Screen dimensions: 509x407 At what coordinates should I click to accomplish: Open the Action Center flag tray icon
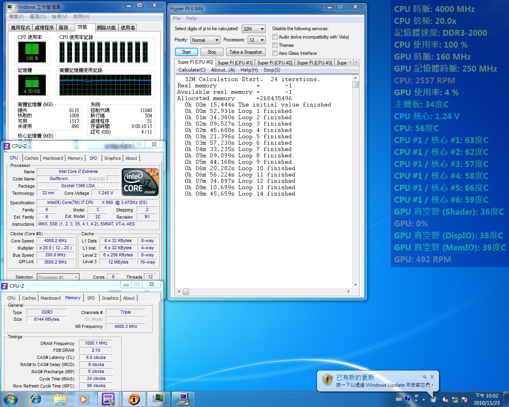pos(464,399)
